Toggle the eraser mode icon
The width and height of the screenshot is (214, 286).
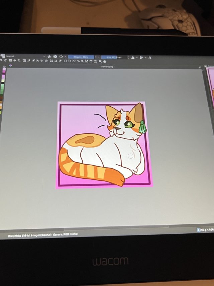(49, 57)
